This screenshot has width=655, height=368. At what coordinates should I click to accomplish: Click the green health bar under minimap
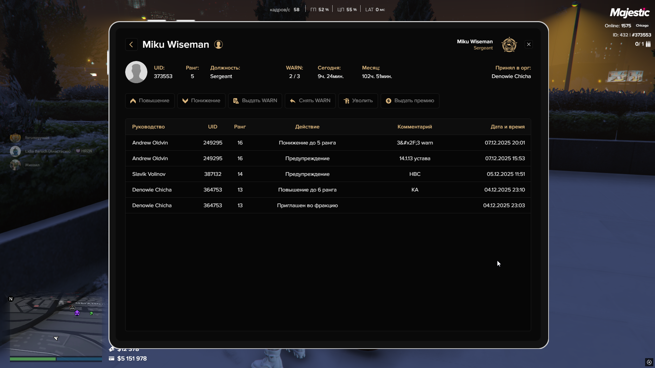[x=33, y=359]
